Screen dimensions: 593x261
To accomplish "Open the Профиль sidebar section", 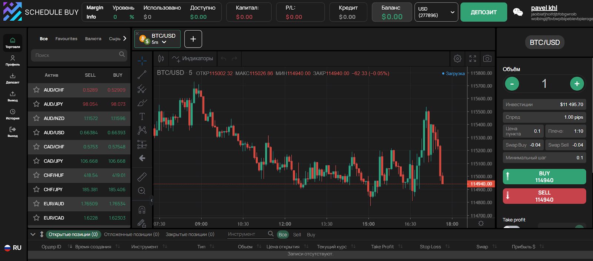I will pyautogui.click(x=13, y=61).
